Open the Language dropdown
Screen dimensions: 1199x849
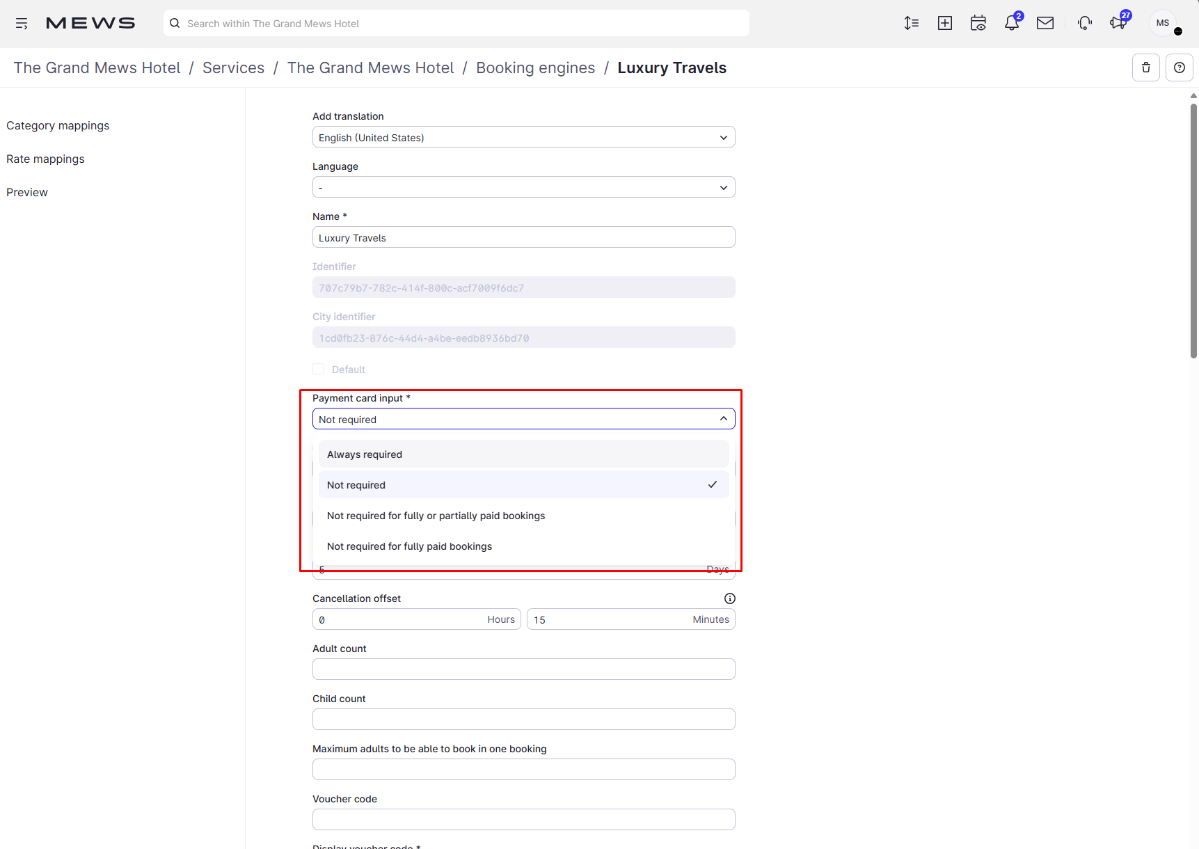coord(524,187)
